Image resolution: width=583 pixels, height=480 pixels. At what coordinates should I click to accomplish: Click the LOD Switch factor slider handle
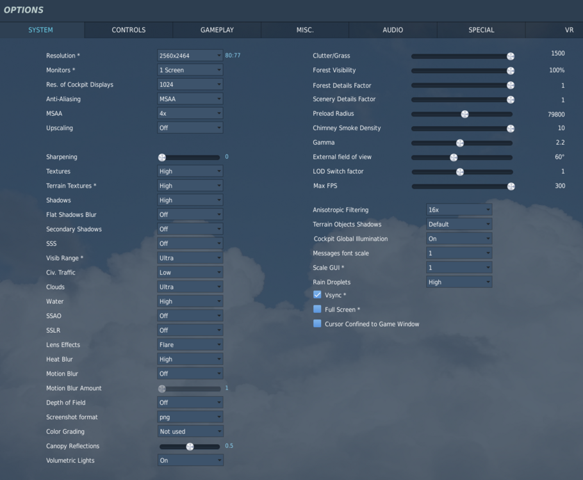(x=460, y=172)
